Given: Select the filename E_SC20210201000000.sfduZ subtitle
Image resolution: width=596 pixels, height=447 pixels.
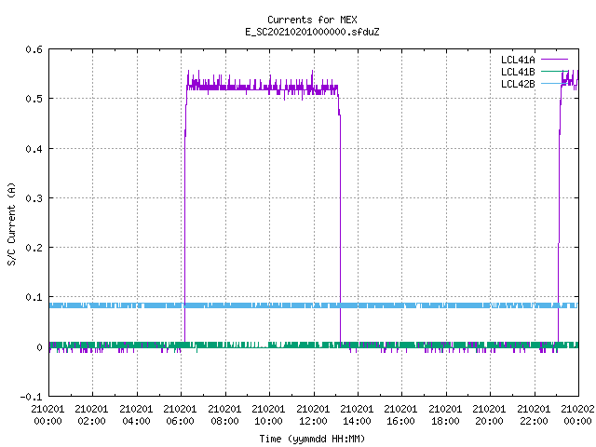Looking at the screenshot, I should click(312, 32).
